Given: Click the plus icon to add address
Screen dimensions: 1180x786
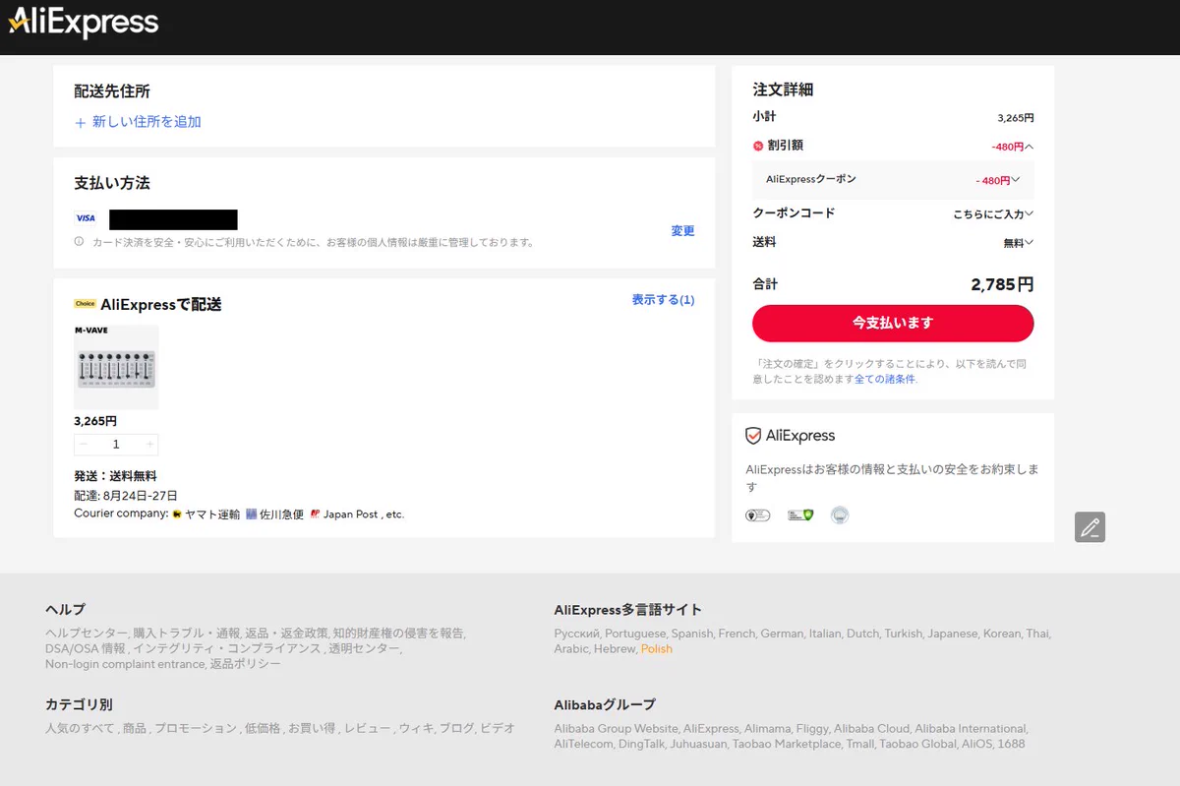Looking at the screenshot, I should [x=81, y=123].
